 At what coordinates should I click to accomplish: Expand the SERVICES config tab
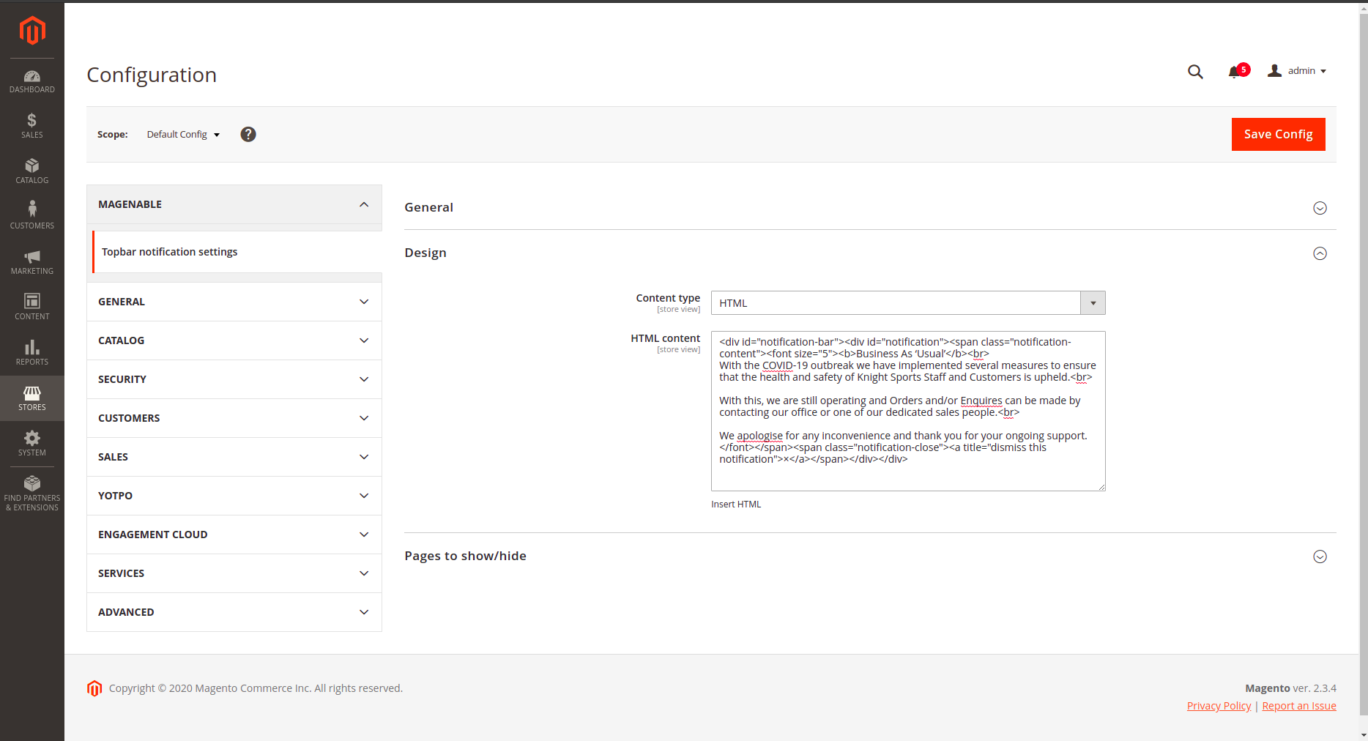click(x=234, y=573)
